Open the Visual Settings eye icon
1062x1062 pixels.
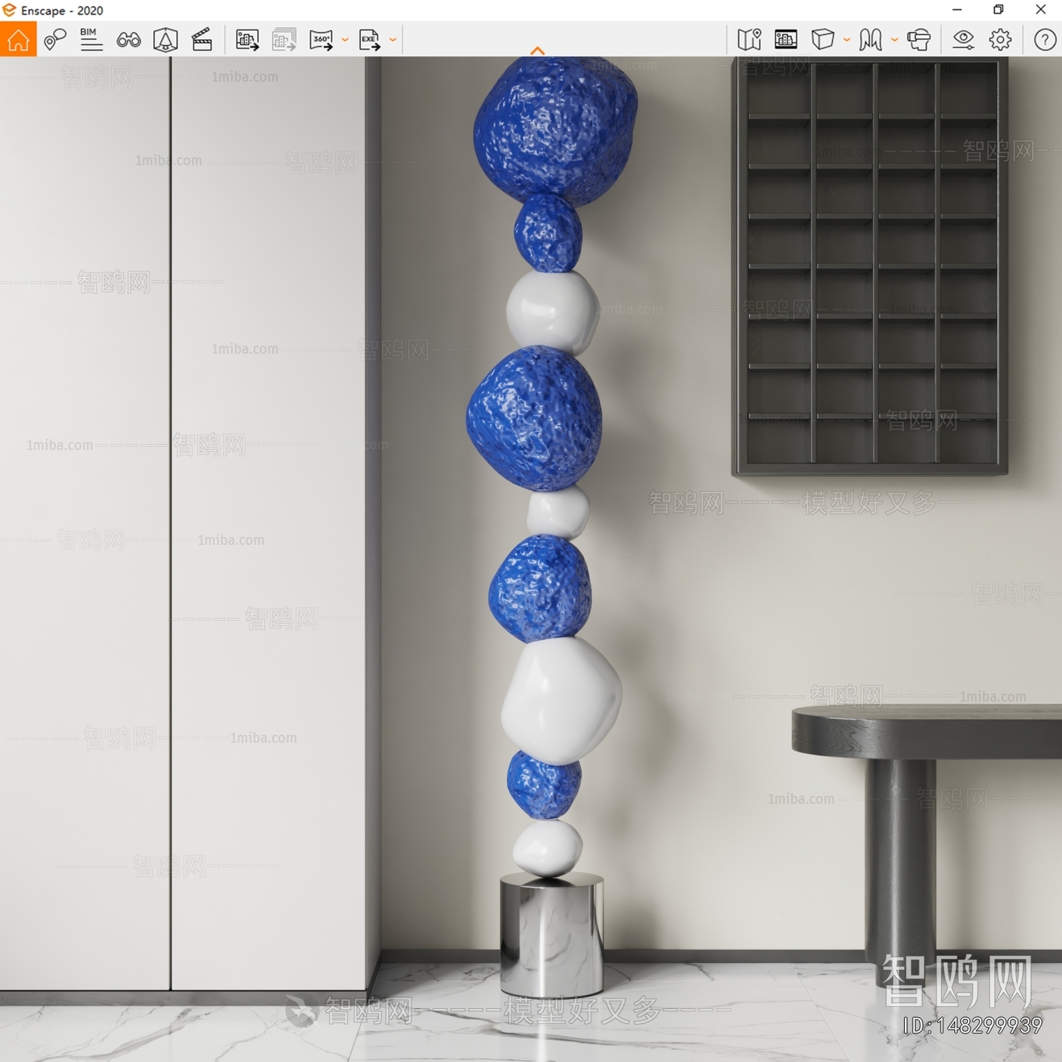click(963, 40)
